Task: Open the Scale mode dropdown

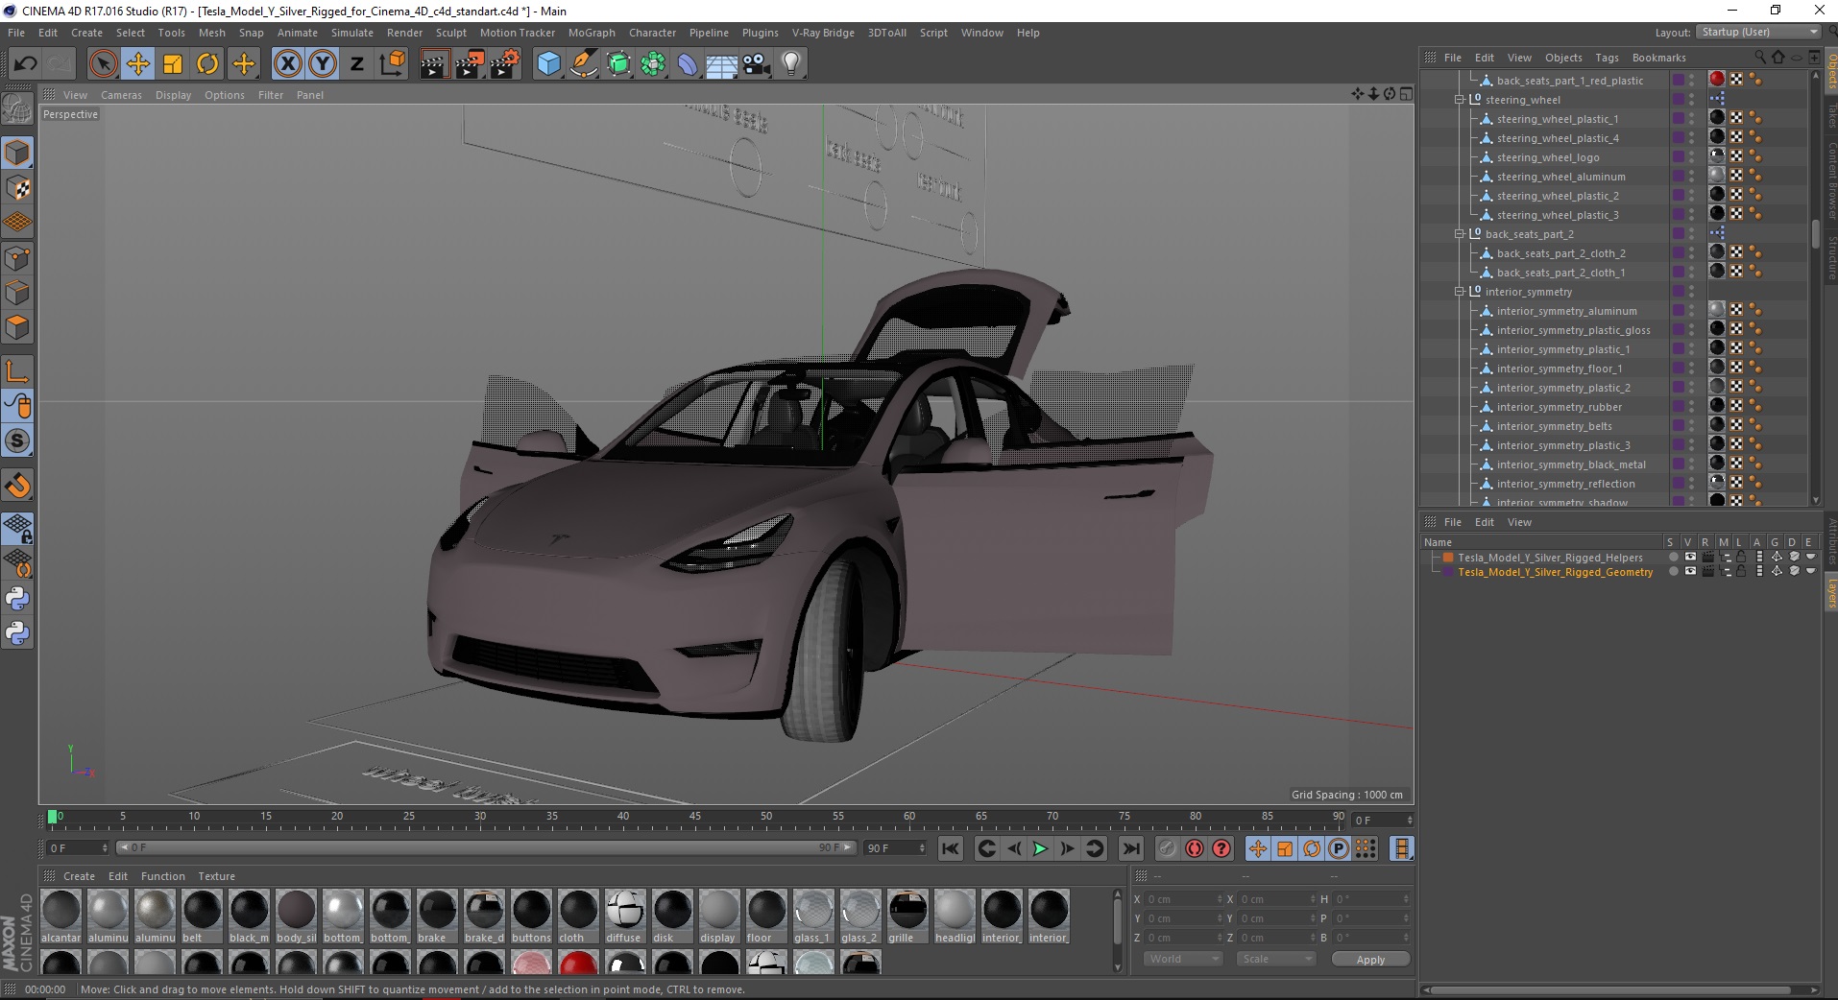Action: [x=1275, y=959]
